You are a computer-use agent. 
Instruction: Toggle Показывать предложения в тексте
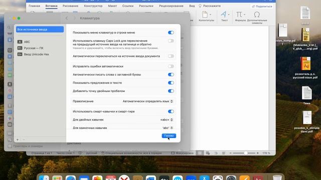[x=171, y=83]
